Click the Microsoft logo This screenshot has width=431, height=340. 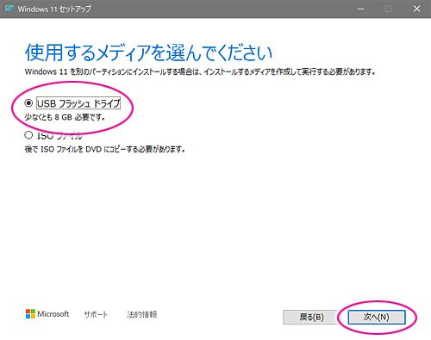47,314
